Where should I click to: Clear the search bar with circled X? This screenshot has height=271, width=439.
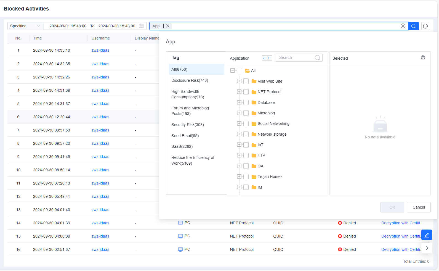point(403,26)
